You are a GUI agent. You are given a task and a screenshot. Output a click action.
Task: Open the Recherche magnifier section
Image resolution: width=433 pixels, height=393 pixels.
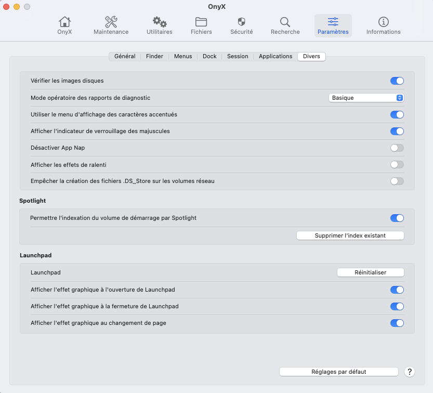click(285, 25)
